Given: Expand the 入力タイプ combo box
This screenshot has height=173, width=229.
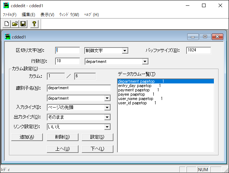Looking at the screenshot, I should [x=107, y=108].
